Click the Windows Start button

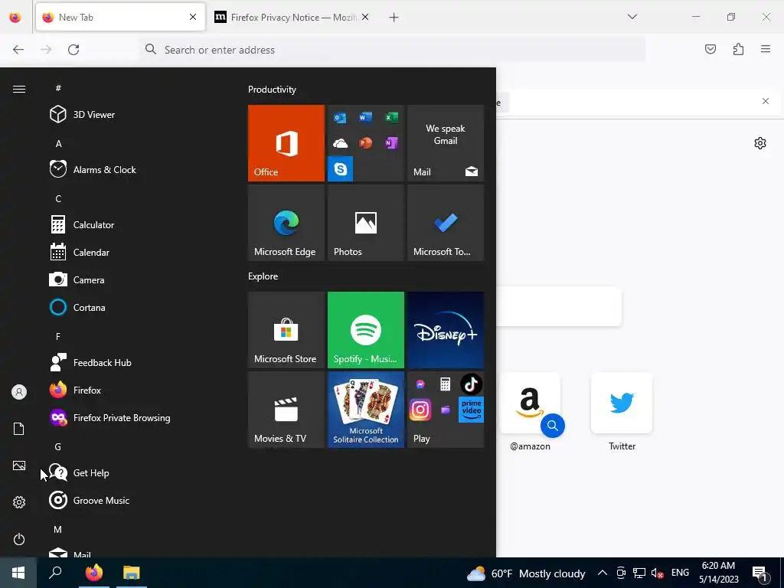tap(18, 573)
